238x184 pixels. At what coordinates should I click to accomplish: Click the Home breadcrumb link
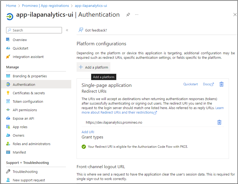[x=11, y=6]
